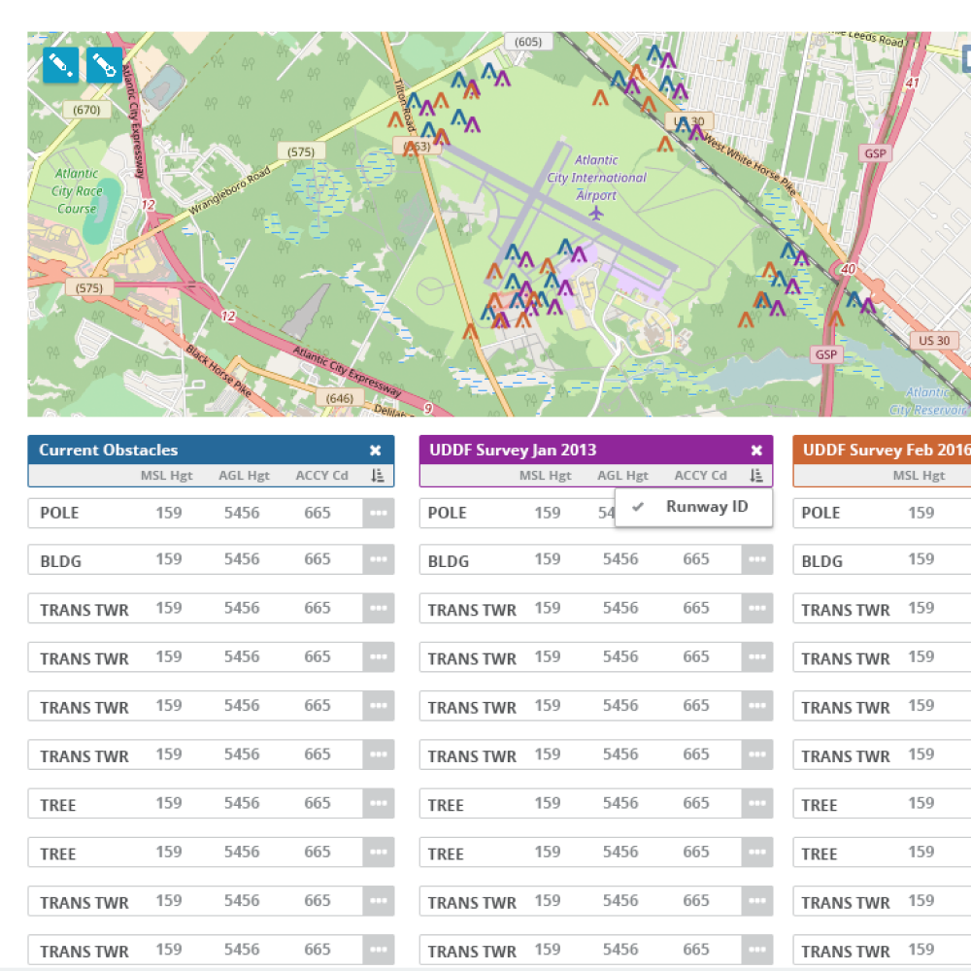Open more options for Current Obstacles BLDG row

pos(379,560)
